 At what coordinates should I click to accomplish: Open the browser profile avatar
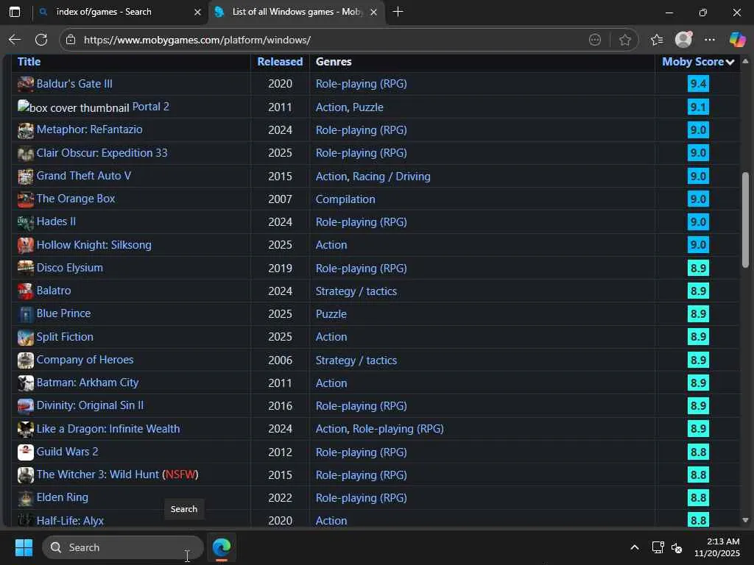pos(683,40)
